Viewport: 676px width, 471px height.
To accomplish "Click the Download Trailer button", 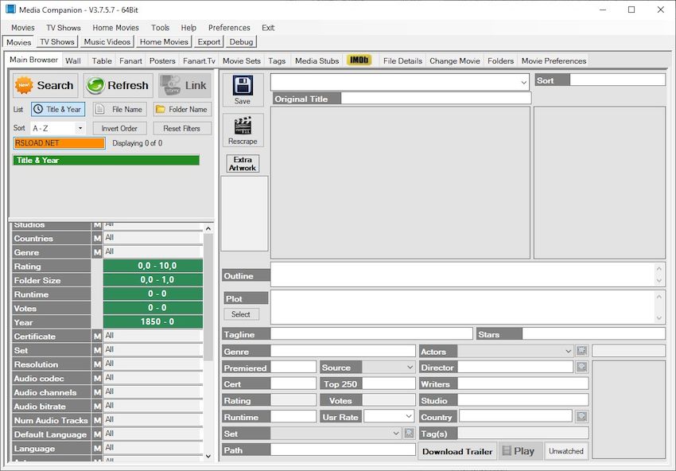I will point(457,452).
